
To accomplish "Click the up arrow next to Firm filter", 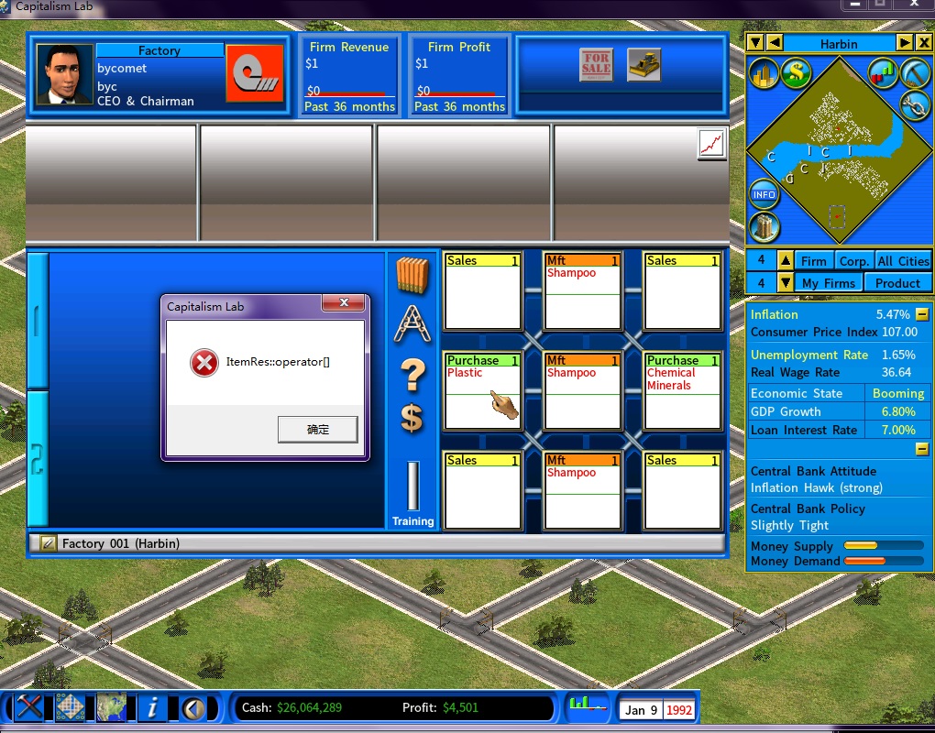I will [786, 260].
